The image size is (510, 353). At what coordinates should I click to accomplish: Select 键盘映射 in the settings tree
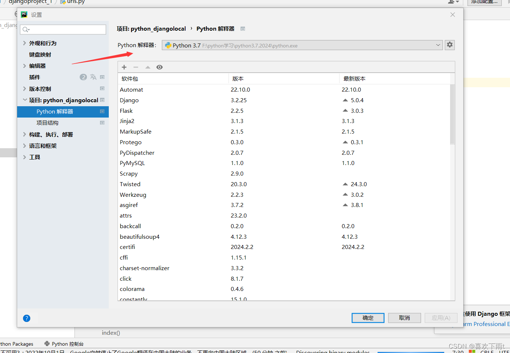tap(40, 54)
